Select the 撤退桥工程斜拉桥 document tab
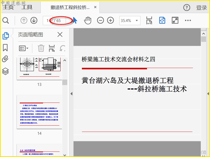This screenshot has height=157, width=210. pos(70,7)
